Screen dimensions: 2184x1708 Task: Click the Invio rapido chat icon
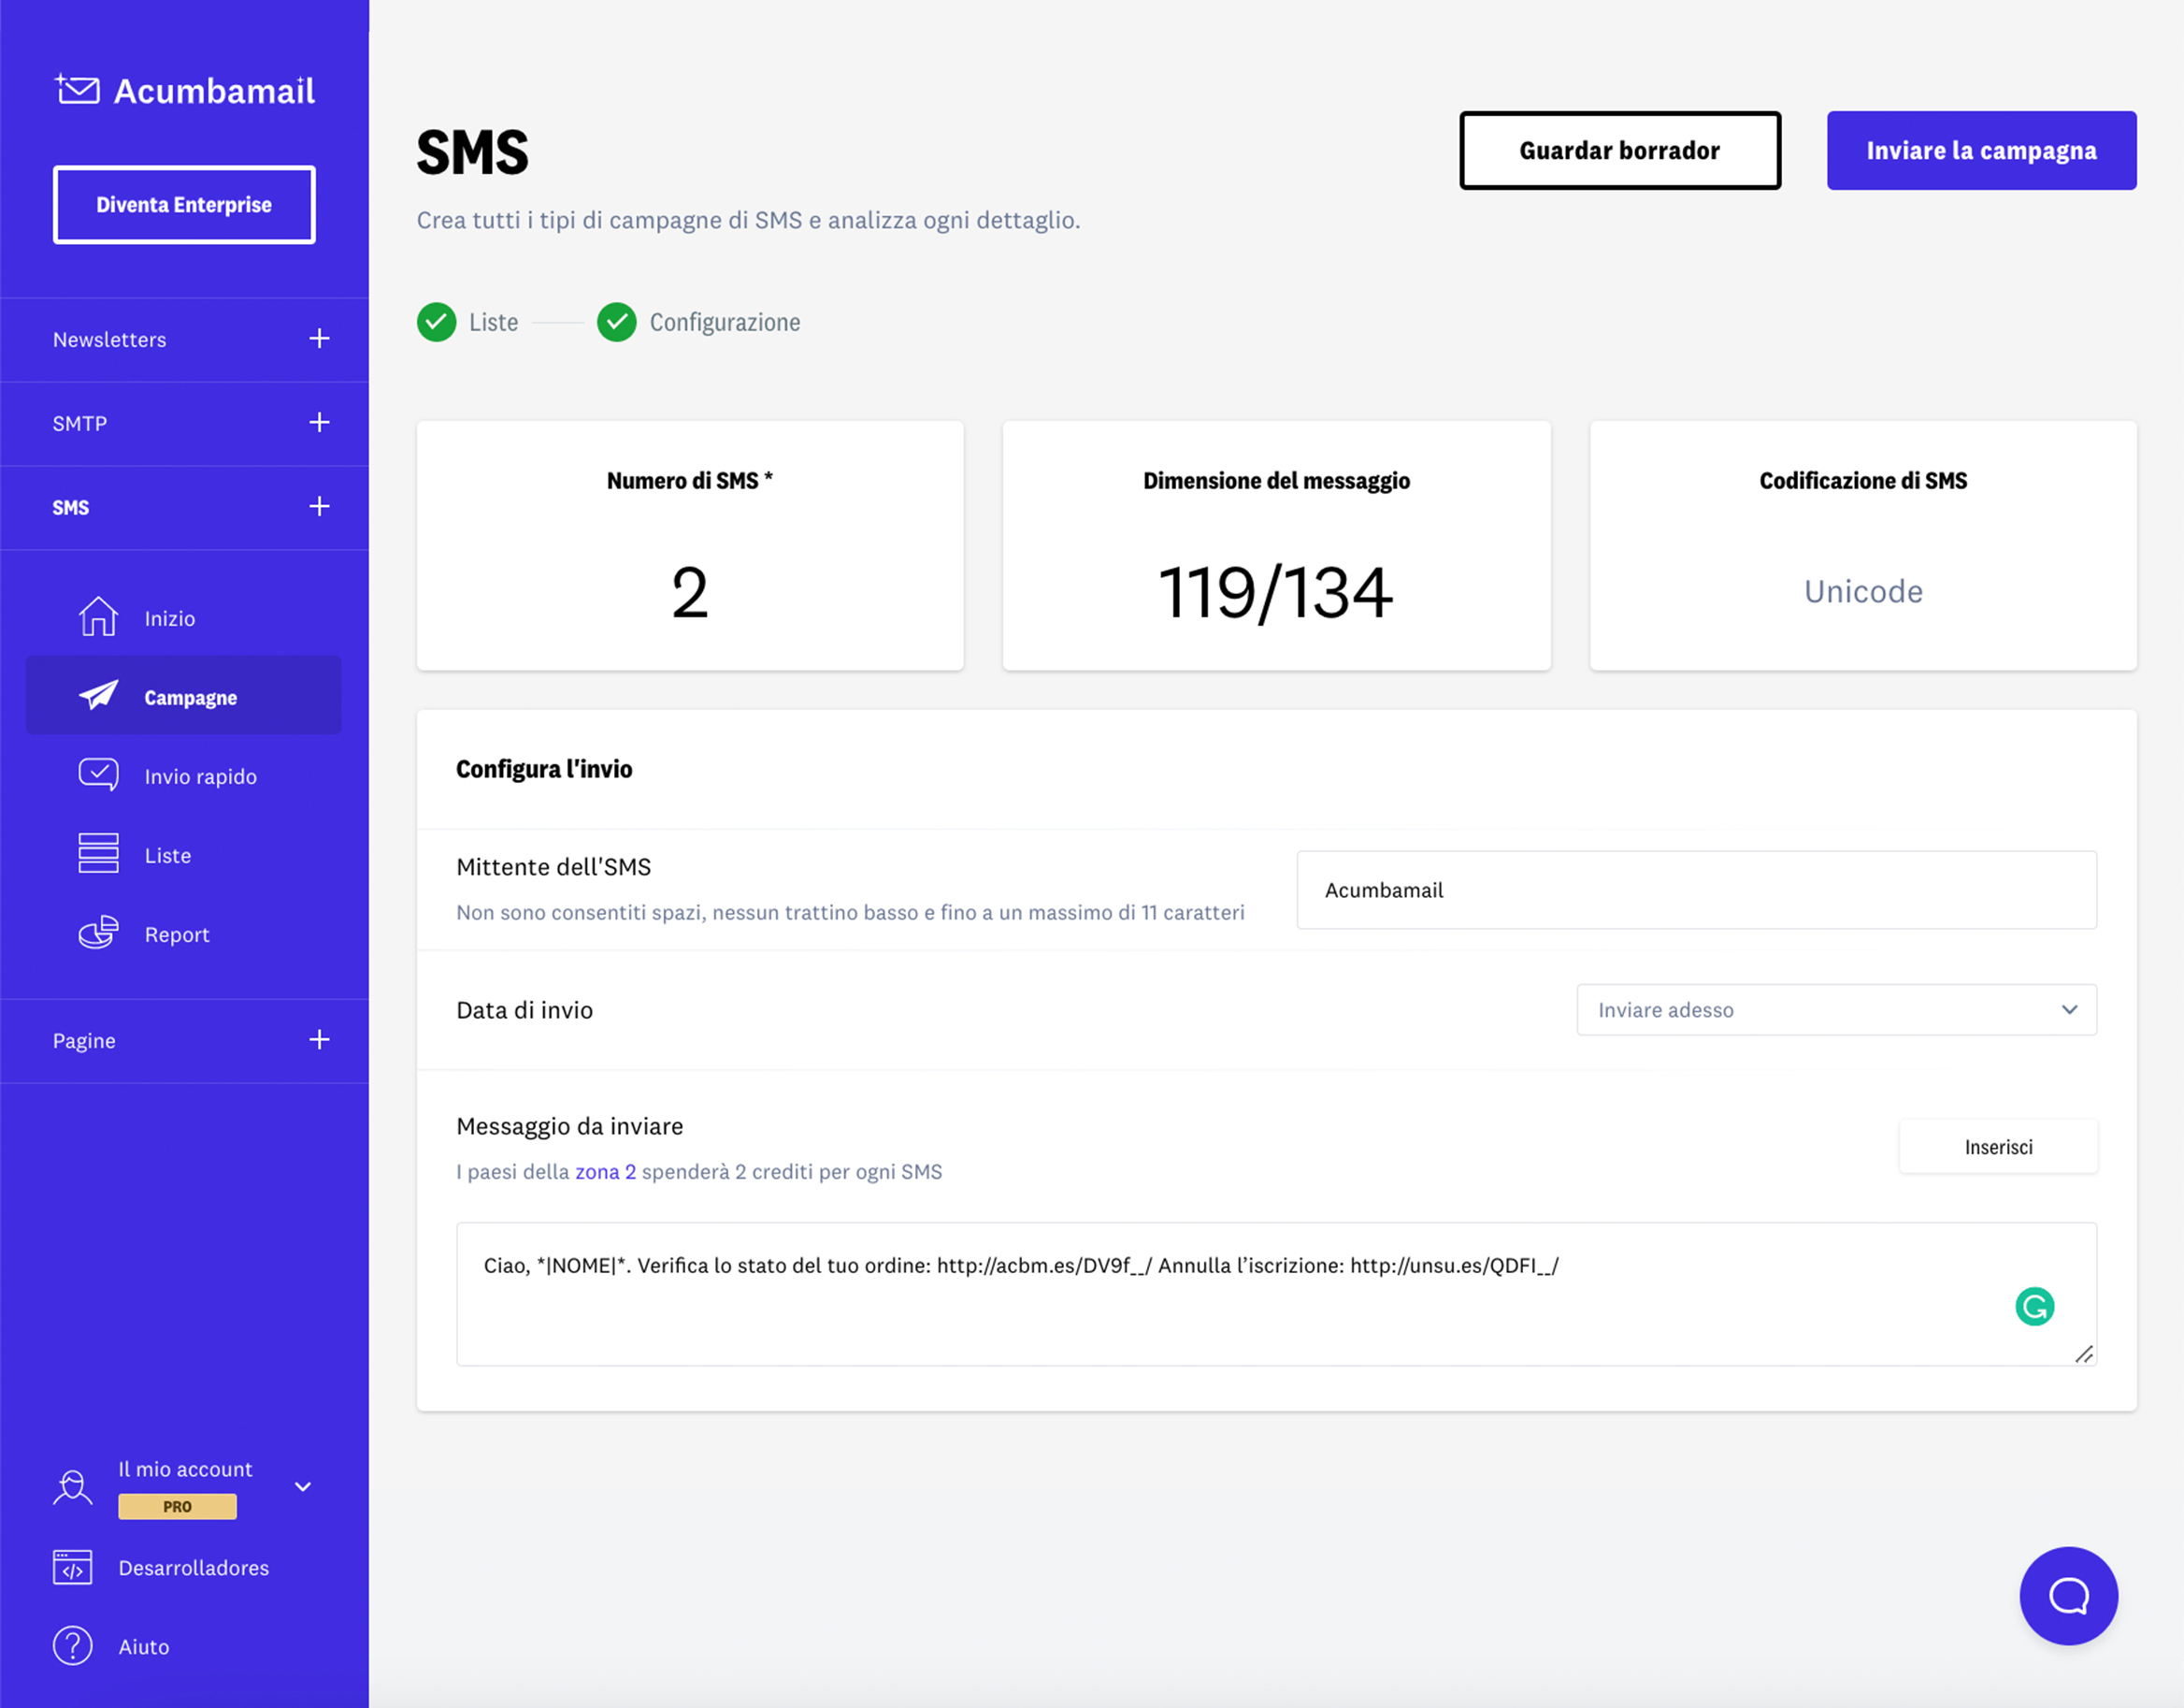(x=98, y=774)
